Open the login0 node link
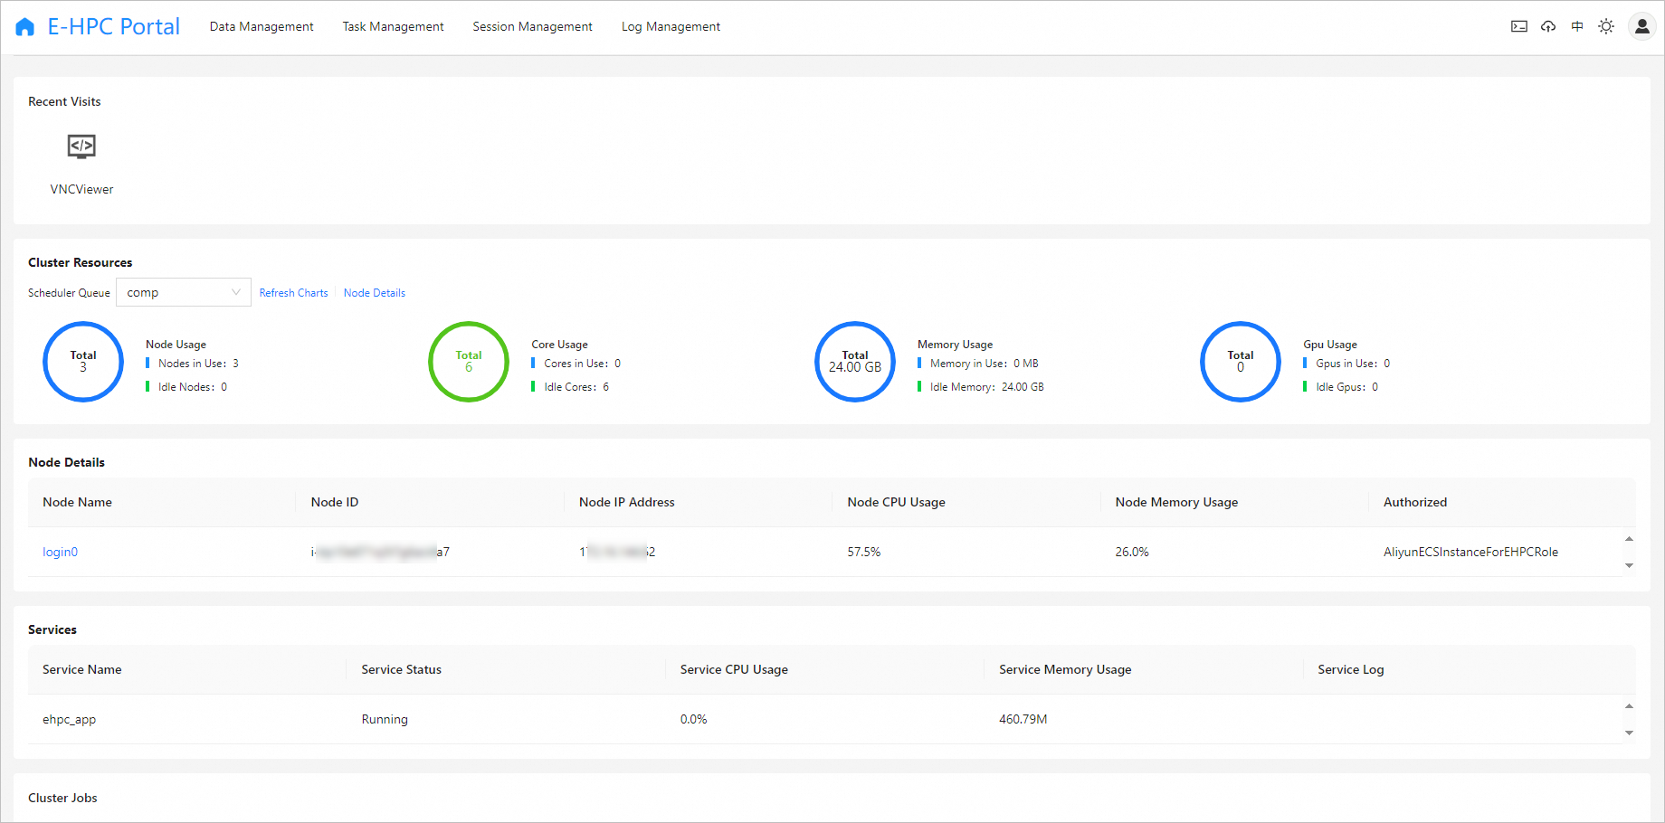The image size is (1665, 823). click(61, 552)
